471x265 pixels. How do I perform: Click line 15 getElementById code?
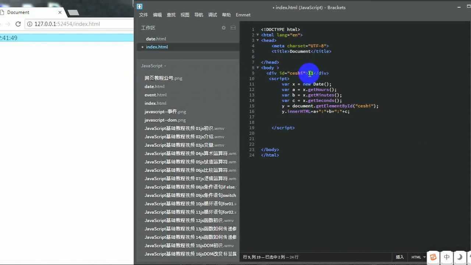tap(330, 106)
